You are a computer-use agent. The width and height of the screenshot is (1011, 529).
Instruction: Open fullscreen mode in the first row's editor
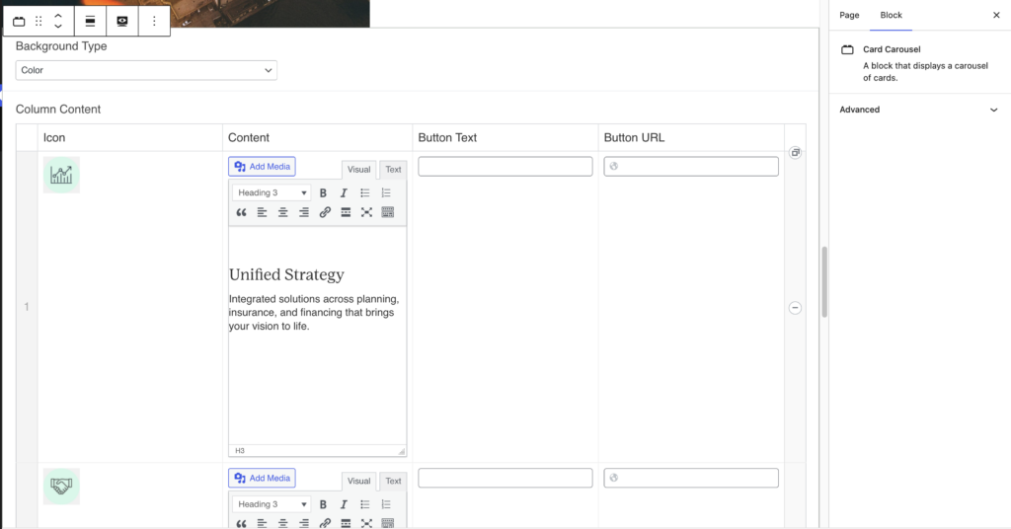(x=366, y=212)
